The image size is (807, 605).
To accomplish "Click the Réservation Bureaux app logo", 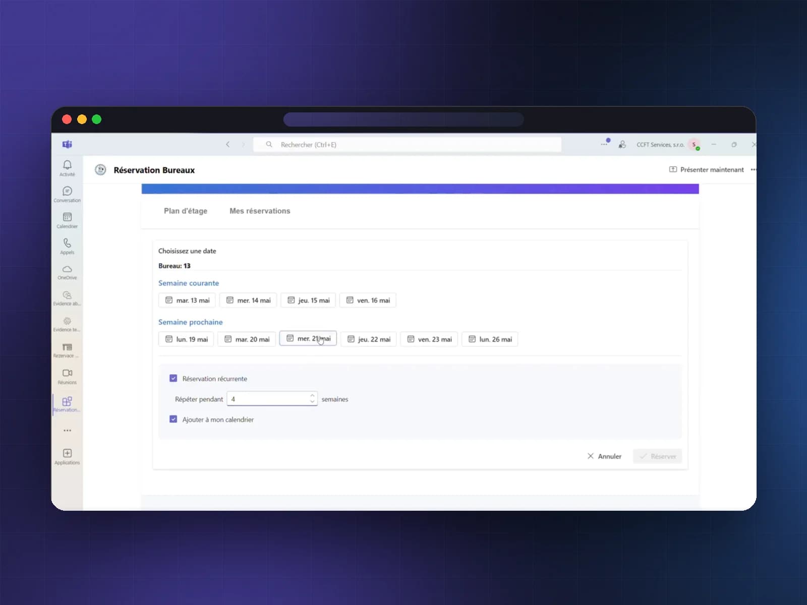I will pos(100,170).
